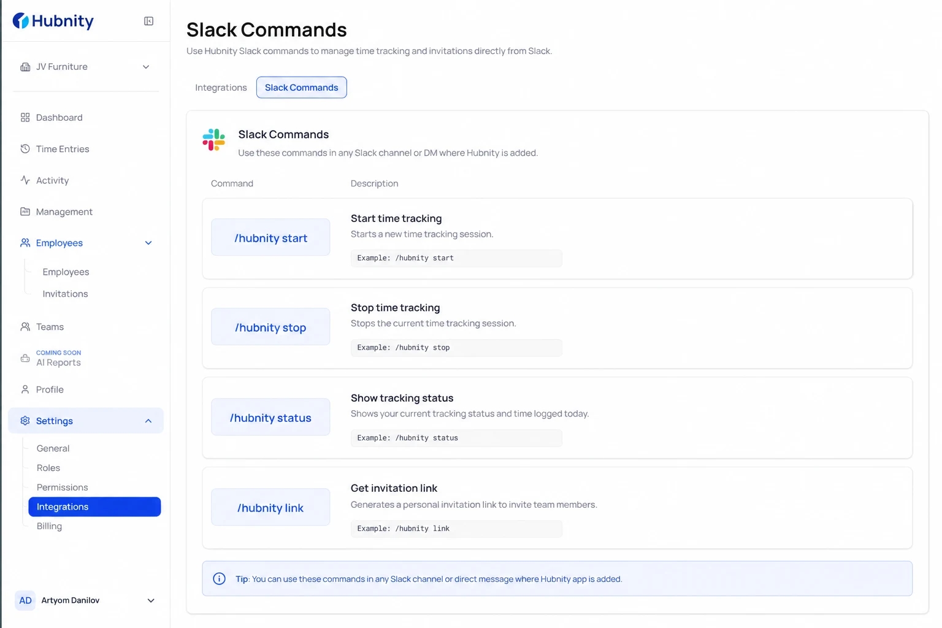Select Employees sub-item in sidebar

coord(66,272)
